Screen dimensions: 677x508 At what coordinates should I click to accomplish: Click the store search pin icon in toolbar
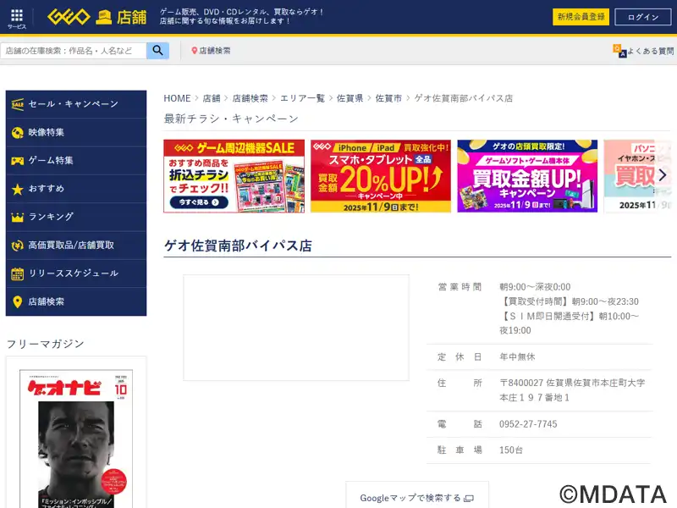point(195,51)
